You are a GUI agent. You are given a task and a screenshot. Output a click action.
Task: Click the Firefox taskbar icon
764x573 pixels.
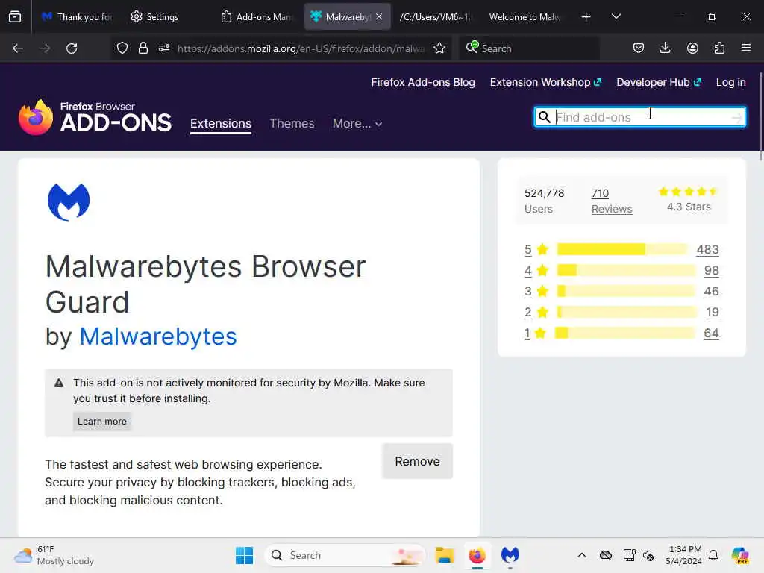tap(477, 555)
